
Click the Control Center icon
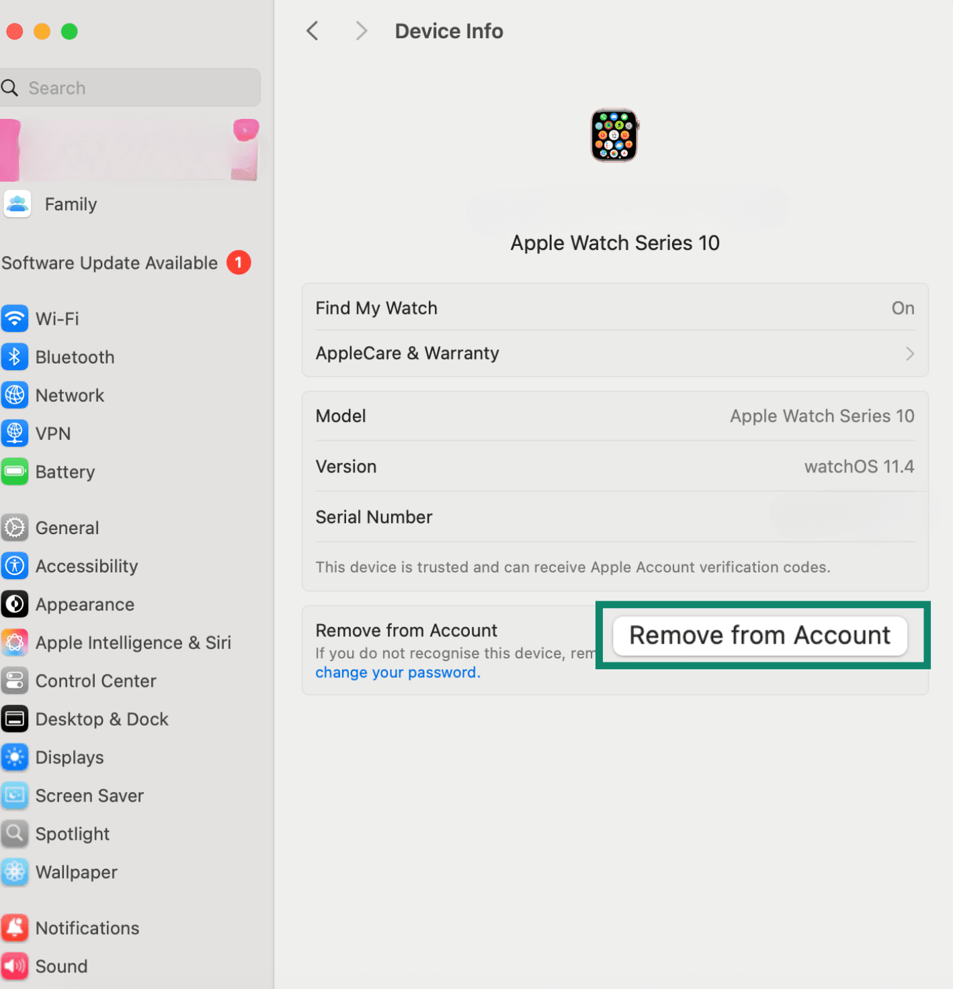pos(15,681)
